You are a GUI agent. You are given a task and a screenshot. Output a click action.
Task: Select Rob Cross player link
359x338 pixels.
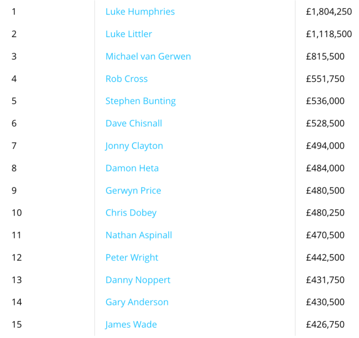tap(127, 79)
